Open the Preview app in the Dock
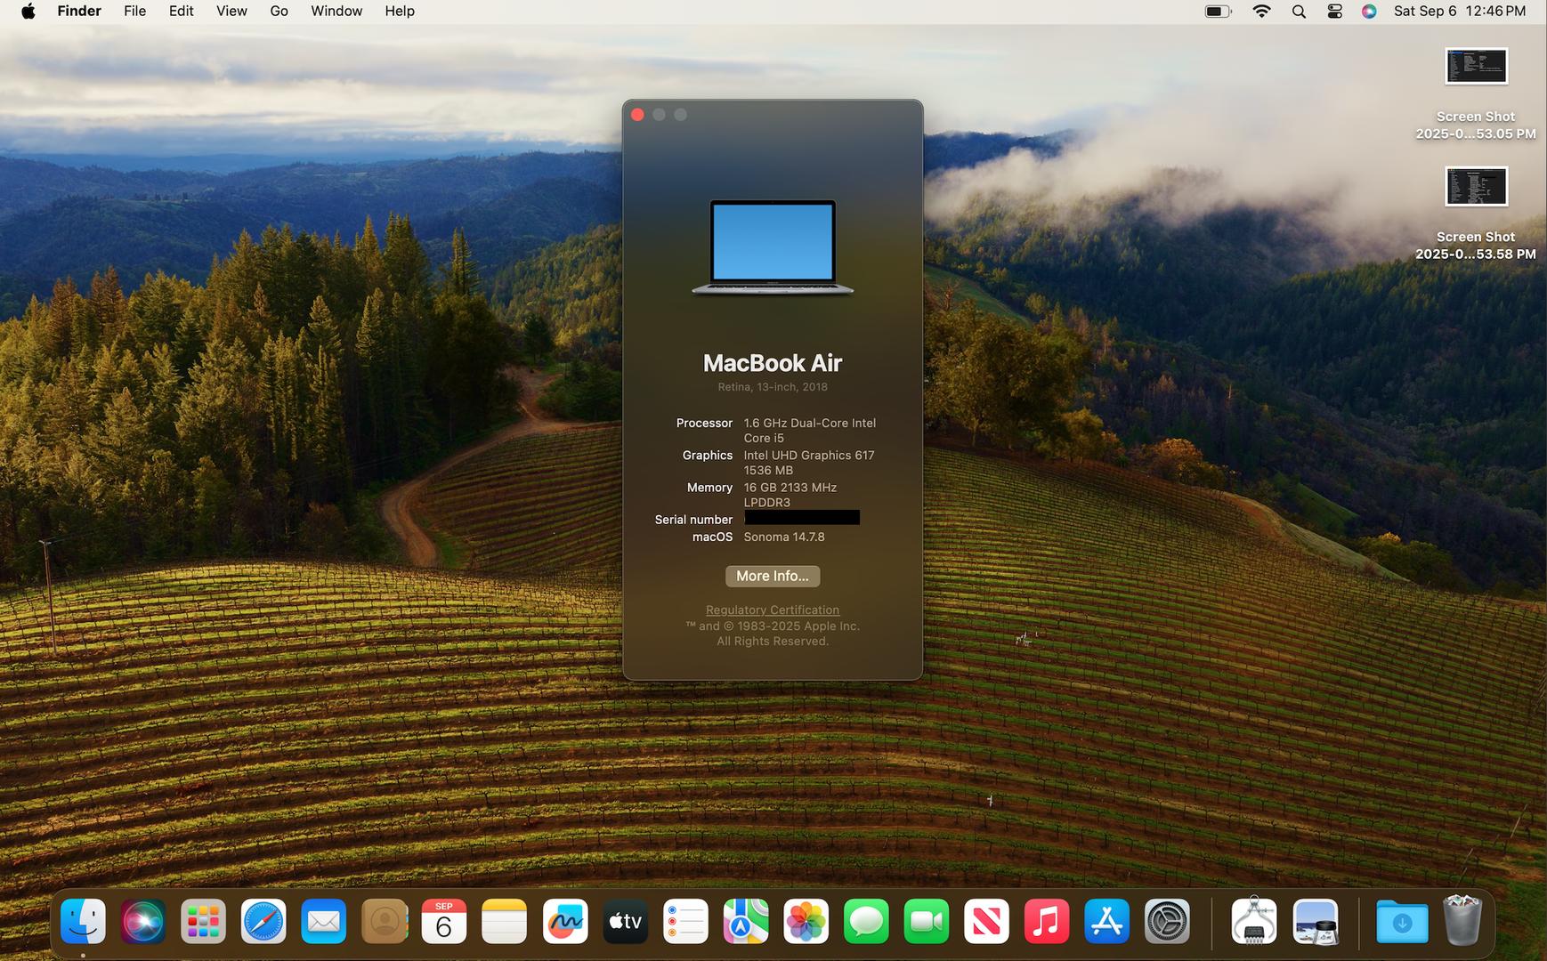This screenshot has height=961, width=1547. coord(1316,921)
